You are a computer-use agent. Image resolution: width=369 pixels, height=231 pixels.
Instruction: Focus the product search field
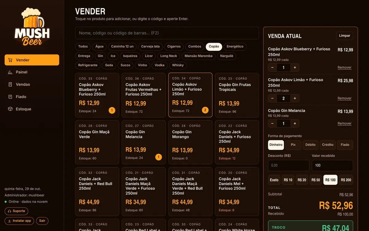[167, 33]
